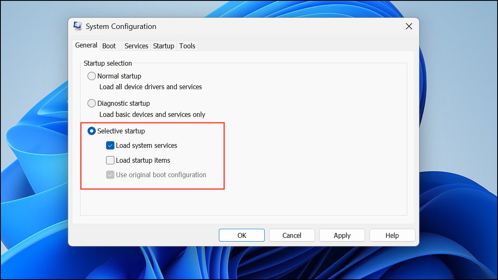498x280 pixels.
Task: Open the Tools tab
Action: coord(187,46)
